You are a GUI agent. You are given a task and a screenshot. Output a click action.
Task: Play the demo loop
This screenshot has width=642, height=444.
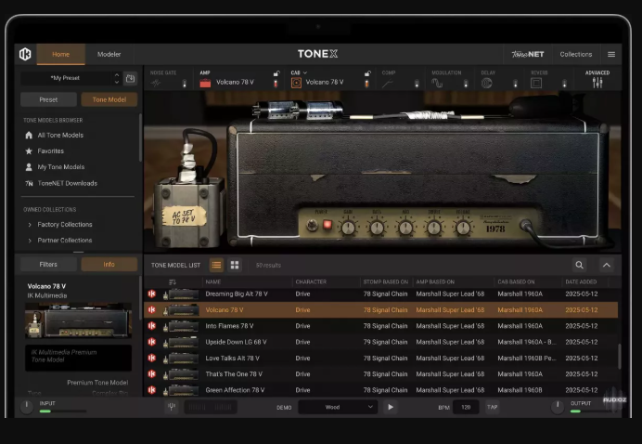tap(391, 407)
